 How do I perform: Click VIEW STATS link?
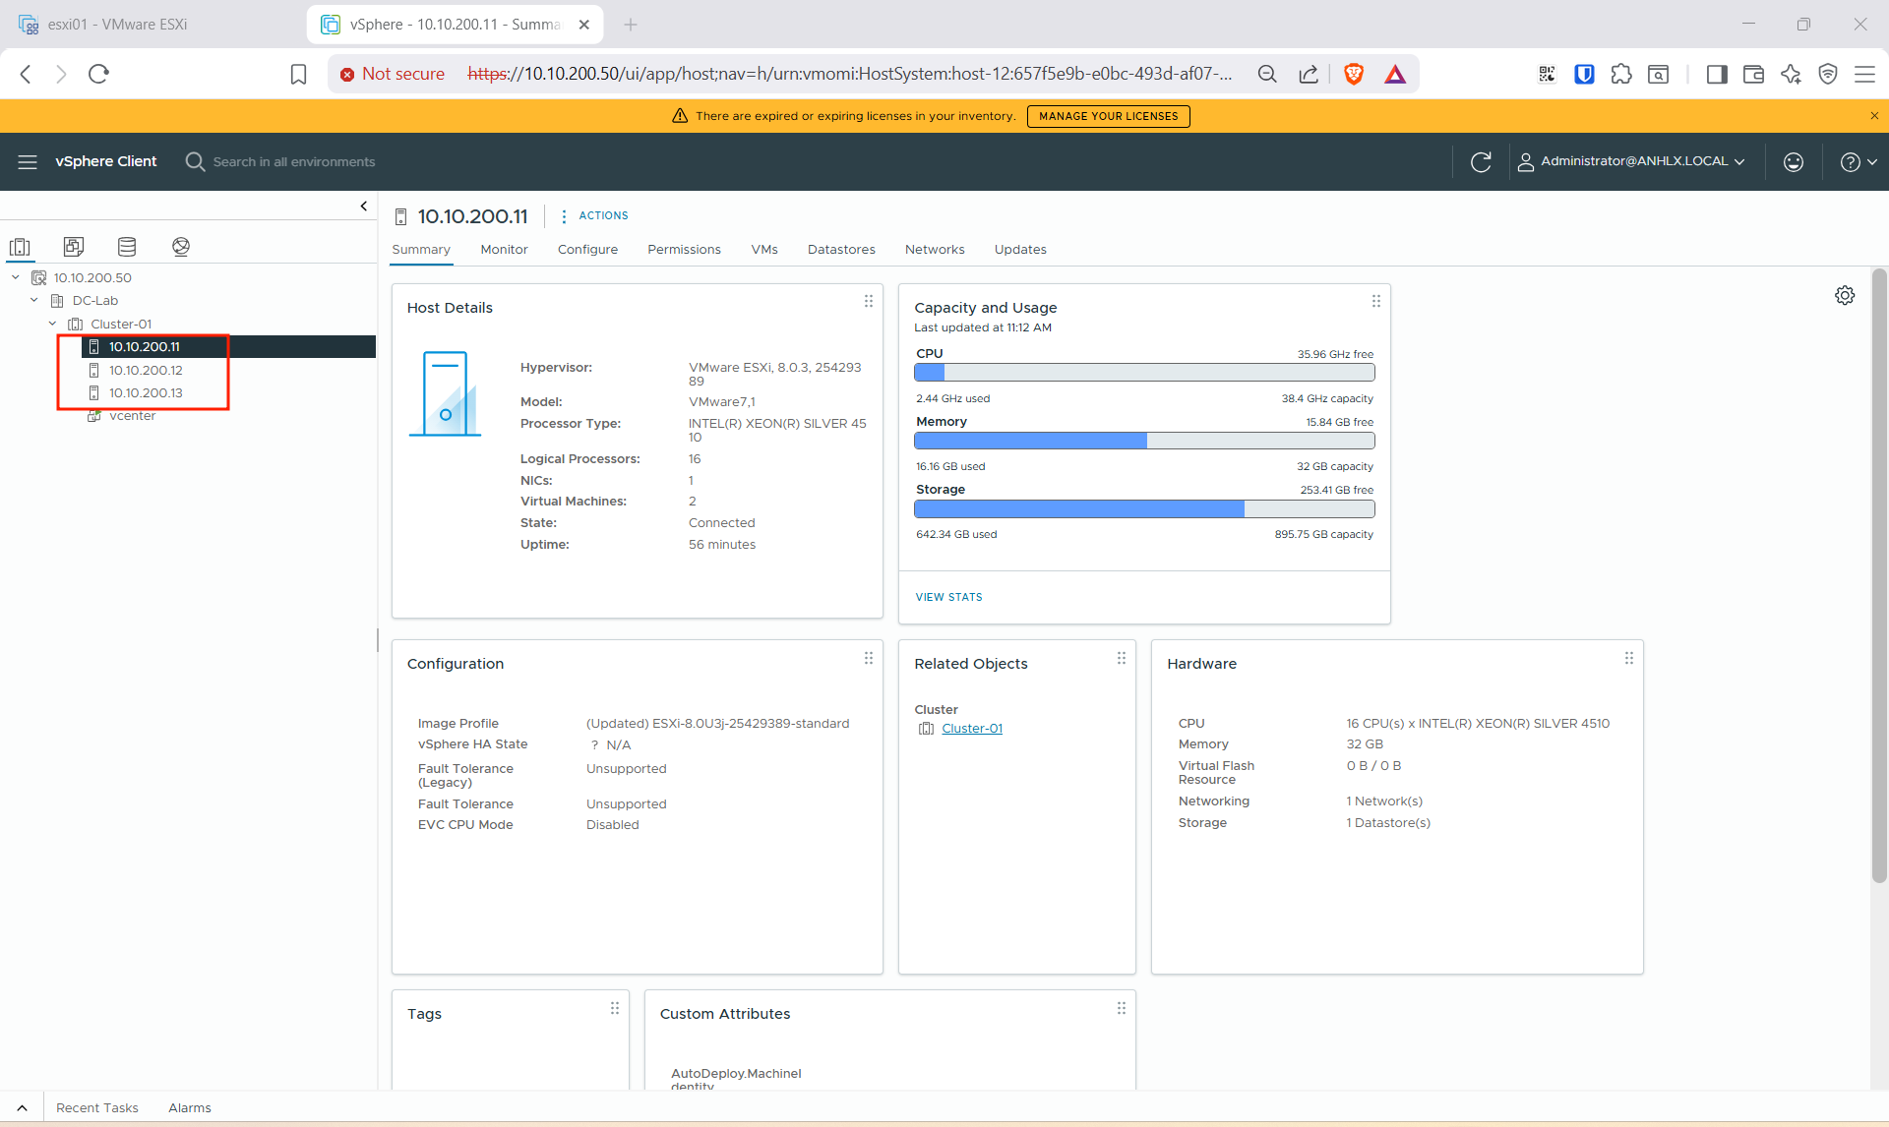[x=948, y=597]
